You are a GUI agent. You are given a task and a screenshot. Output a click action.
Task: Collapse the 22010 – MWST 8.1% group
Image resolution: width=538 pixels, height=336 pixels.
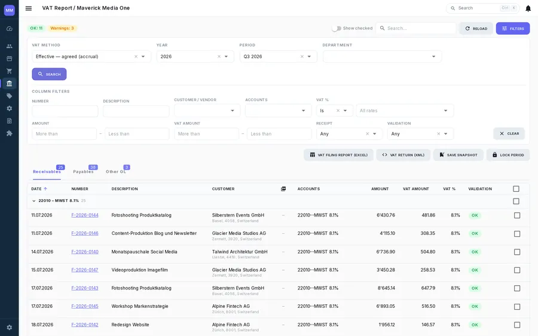[x=33, y=201]
